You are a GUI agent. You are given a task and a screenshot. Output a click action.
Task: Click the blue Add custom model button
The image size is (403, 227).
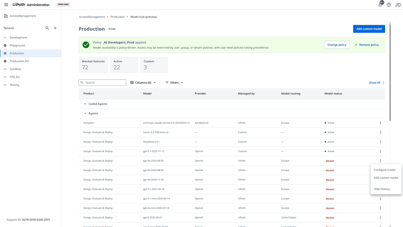point(369,29)
